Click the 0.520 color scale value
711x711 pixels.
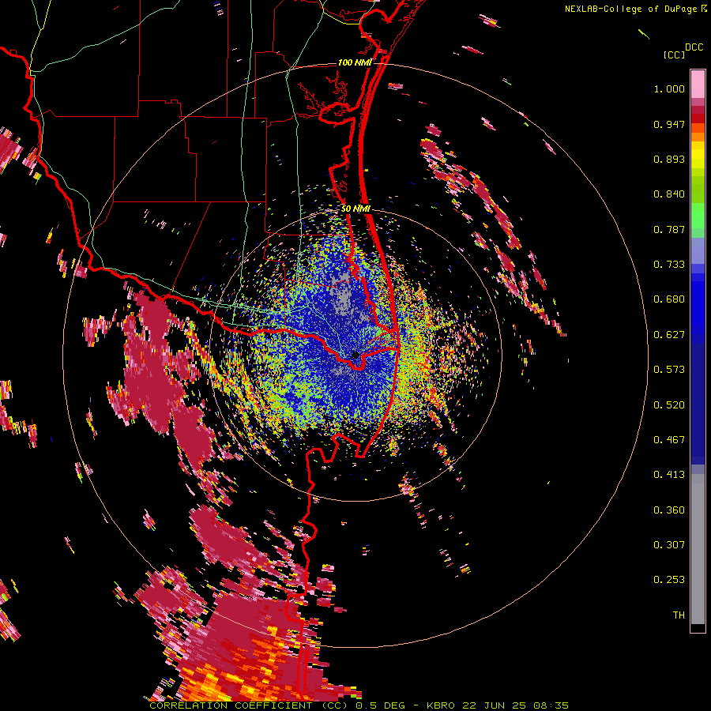(x=669, y=405)
